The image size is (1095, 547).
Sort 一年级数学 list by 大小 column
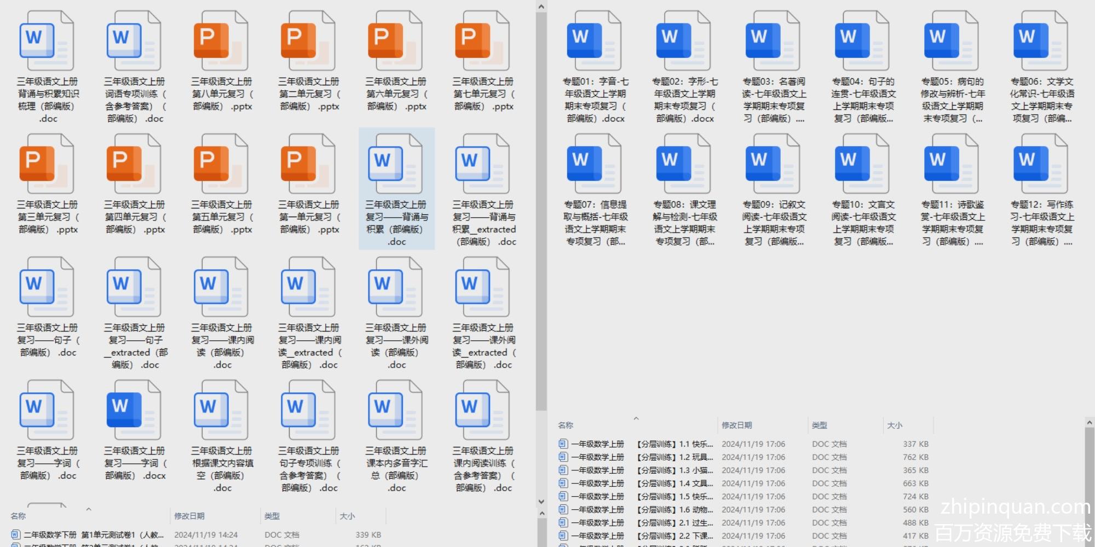click(x=895, y=425)
